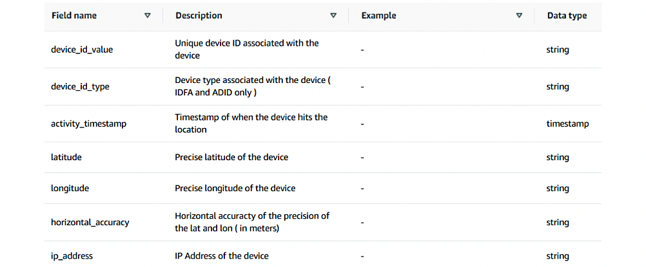Select the device_id_type field name
Screen dimensions: 646x267
point(80,87)
